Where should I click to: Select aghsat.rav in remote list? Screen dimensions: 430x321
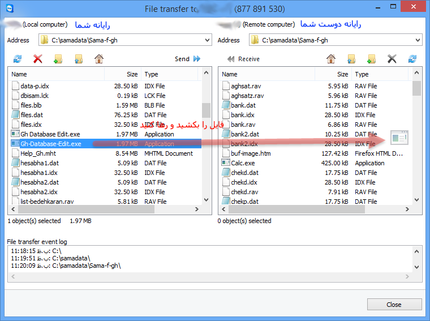click(x=316, y=86)
